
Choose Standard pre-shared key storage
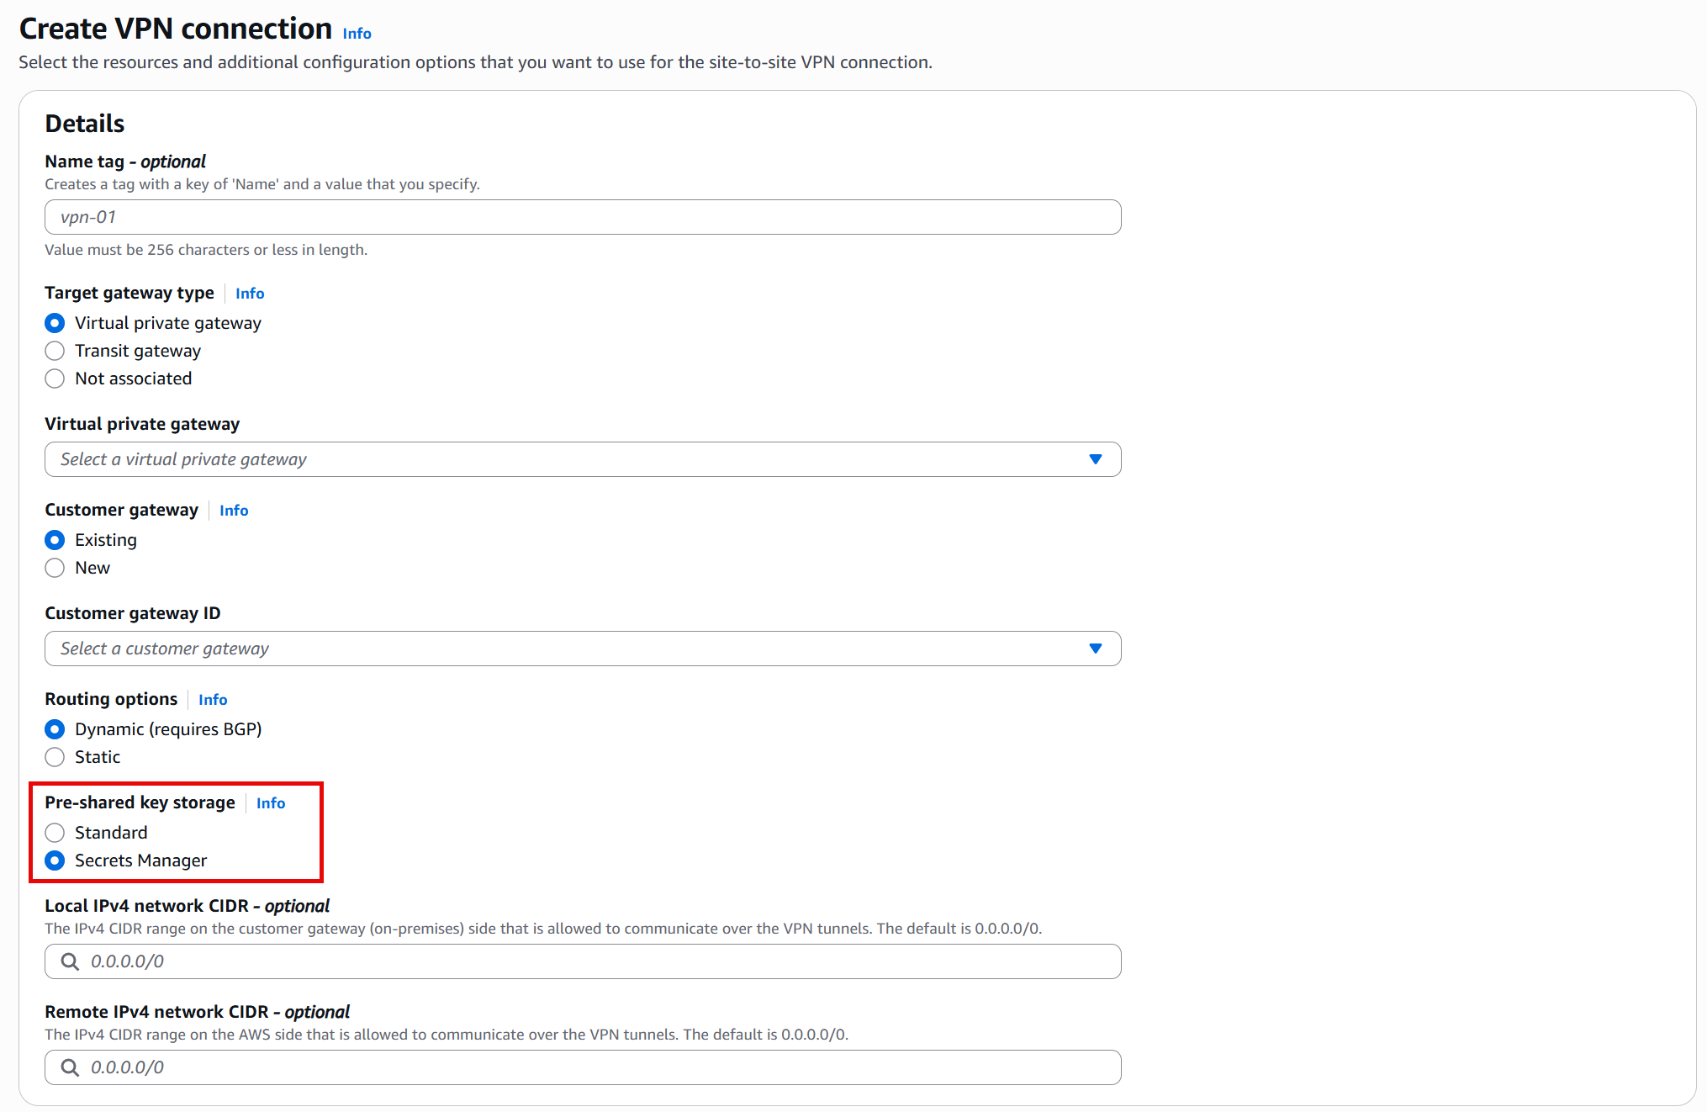pyautogui.click(x=55, y=833)
